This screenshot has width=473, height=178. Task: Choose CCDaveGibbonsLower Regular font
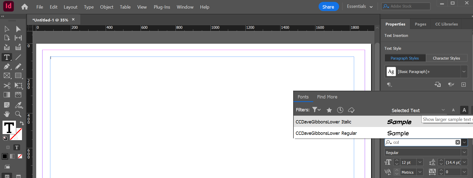point(326,133)
